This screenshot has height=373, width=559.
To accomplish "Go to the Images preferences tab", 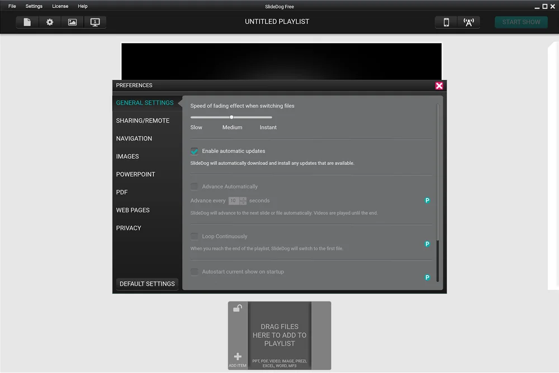I will (127, 157).
